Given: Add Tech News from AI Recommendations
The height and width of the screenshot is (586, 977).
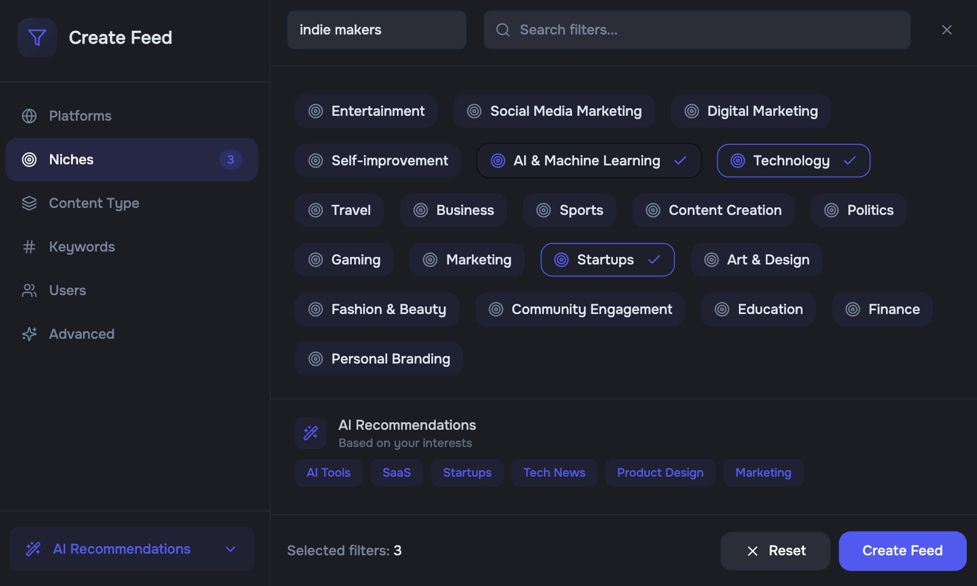Looking at the screenshot, I should click(554, 472).
